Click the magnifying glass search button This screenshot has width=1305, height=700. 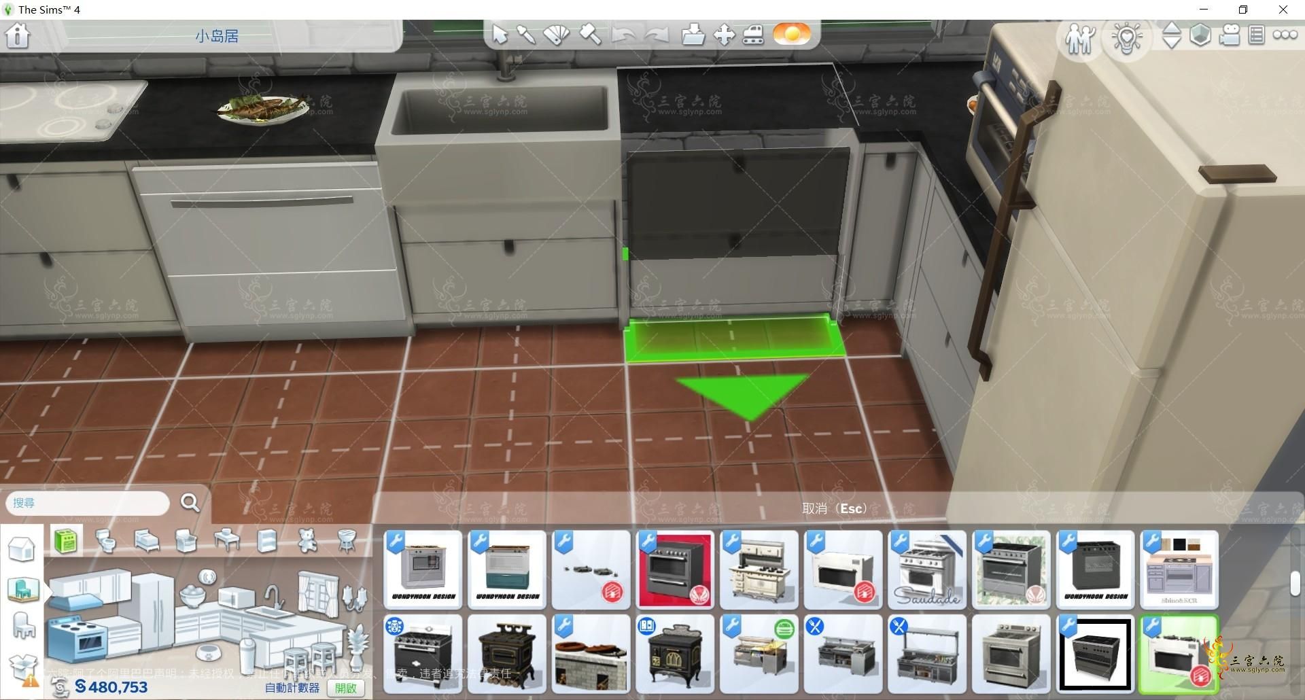coord(190,503)
